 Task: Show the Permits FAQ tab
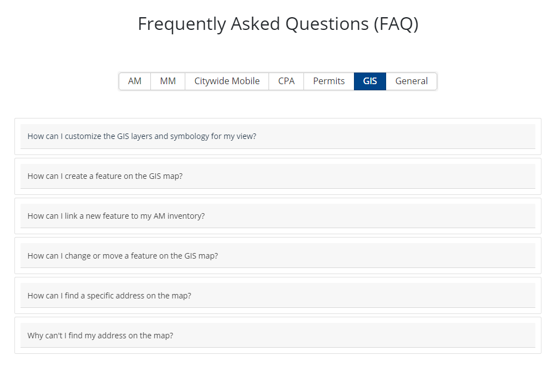(329, 81)
